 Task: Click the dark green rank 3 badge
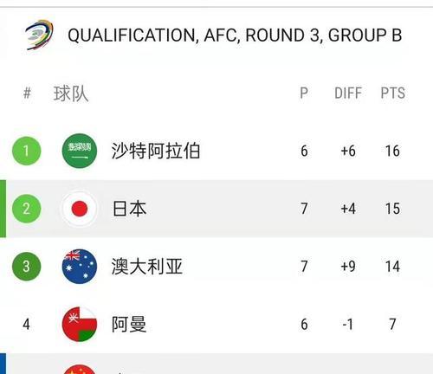click(26, 267)
